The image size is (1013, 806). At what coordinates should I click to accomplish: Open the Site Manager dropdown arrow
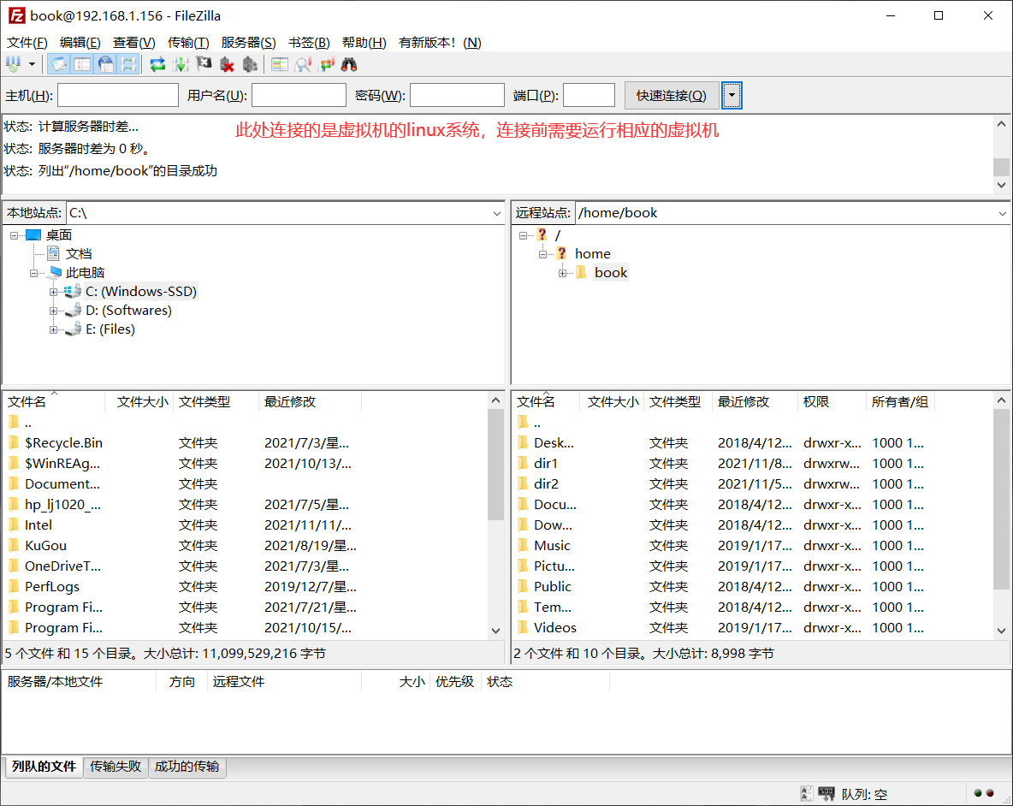click(32, 64)
